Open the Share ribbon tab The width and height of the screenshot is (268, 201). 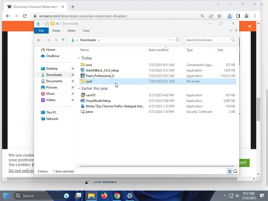point(71,31)
